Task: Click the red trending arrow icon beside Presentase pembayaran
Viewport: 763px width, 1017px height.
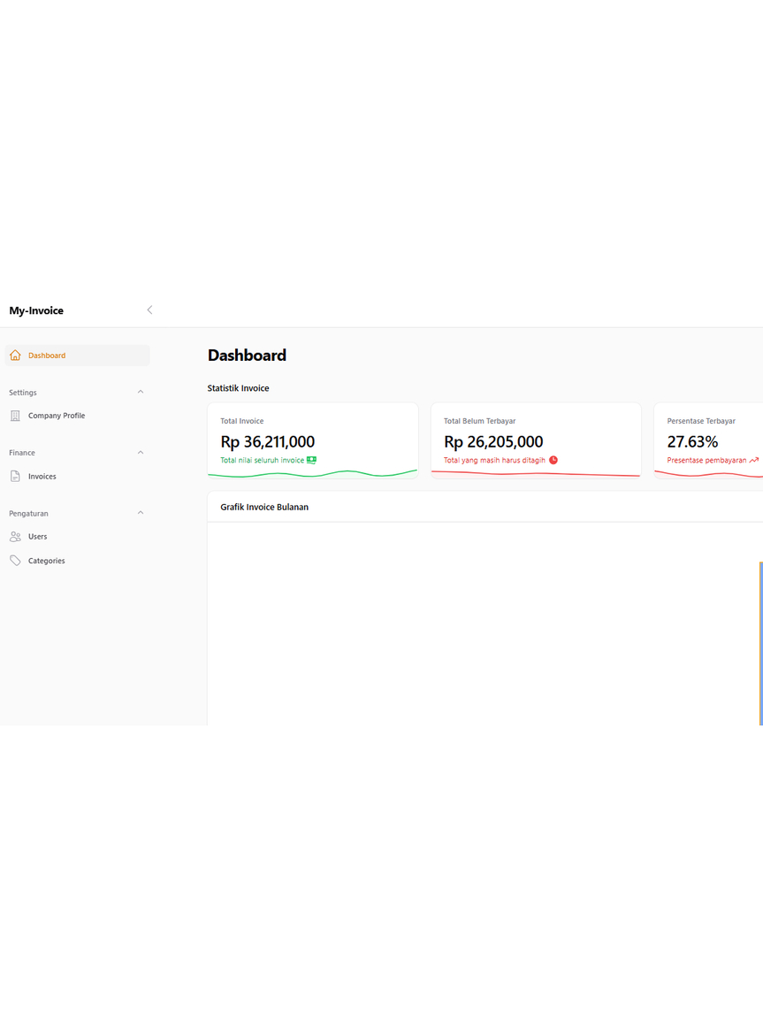Action: tap(753, 460)
